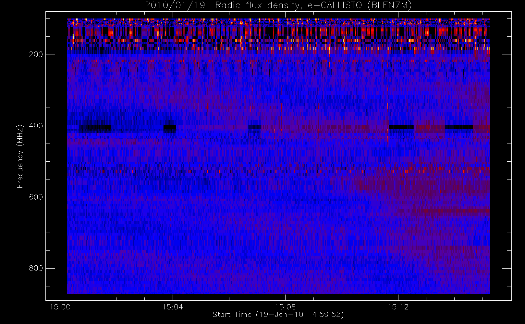
Task: Click the '15:08' time tick label
Action: [285, 307]
